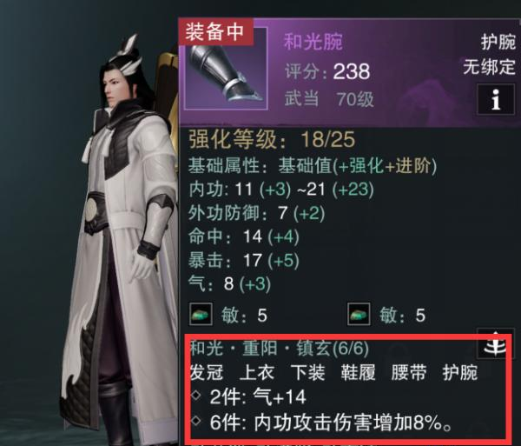Screen dimensions: 521x446
Task: Click the 和光·重阳·镇玄(6/6) set title
Action: pyautogui.click(x=279, y=348)
